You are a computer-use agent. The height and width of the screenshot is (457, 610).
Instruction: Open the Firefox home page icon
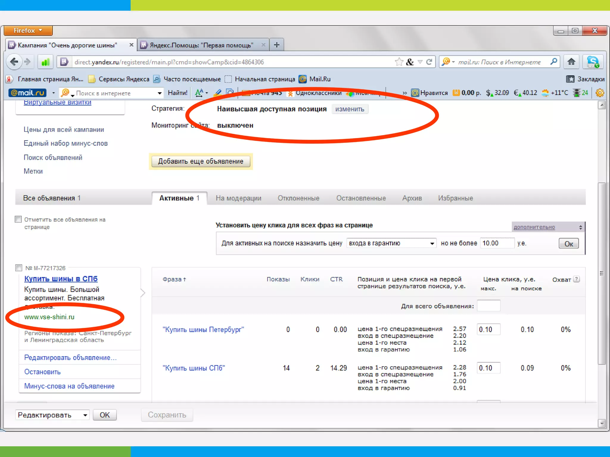pos(571,62)
